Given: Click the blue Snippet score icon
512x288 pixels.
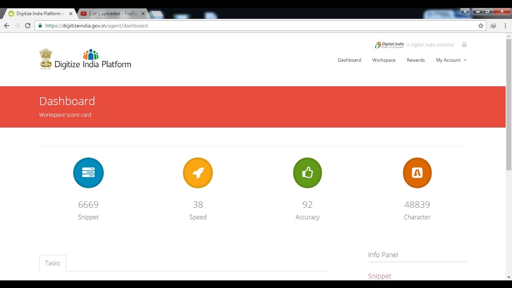Looking at the screenshot, I should pos(88,173).
